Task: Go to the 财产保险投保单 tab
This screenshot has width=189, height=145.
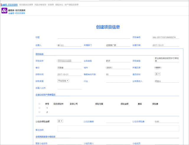Action: (x=71, y=5)
